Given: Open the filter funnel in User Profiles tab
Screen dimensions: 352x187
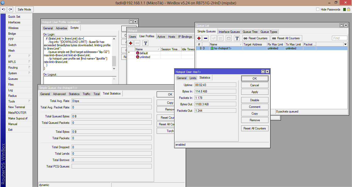Looking at the screenshot, I should 145,43.
